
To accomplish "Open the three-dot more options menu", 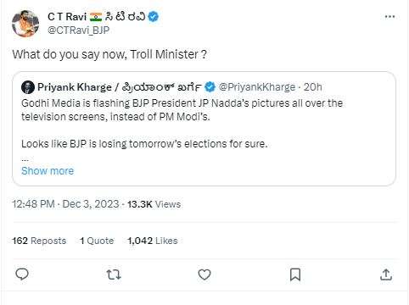I will coord(389,16).
